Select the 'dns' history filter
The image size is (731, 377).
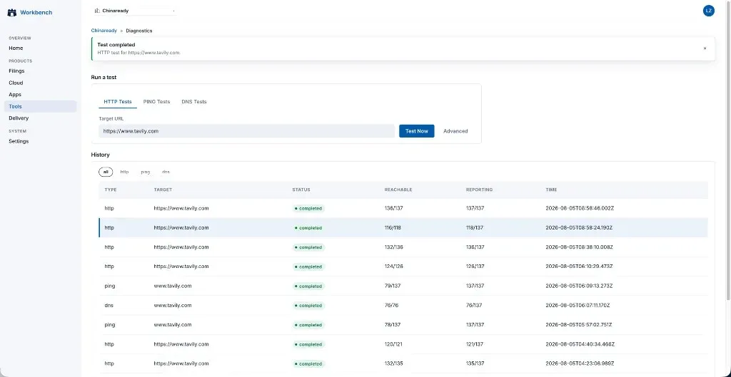click(166, 172)
